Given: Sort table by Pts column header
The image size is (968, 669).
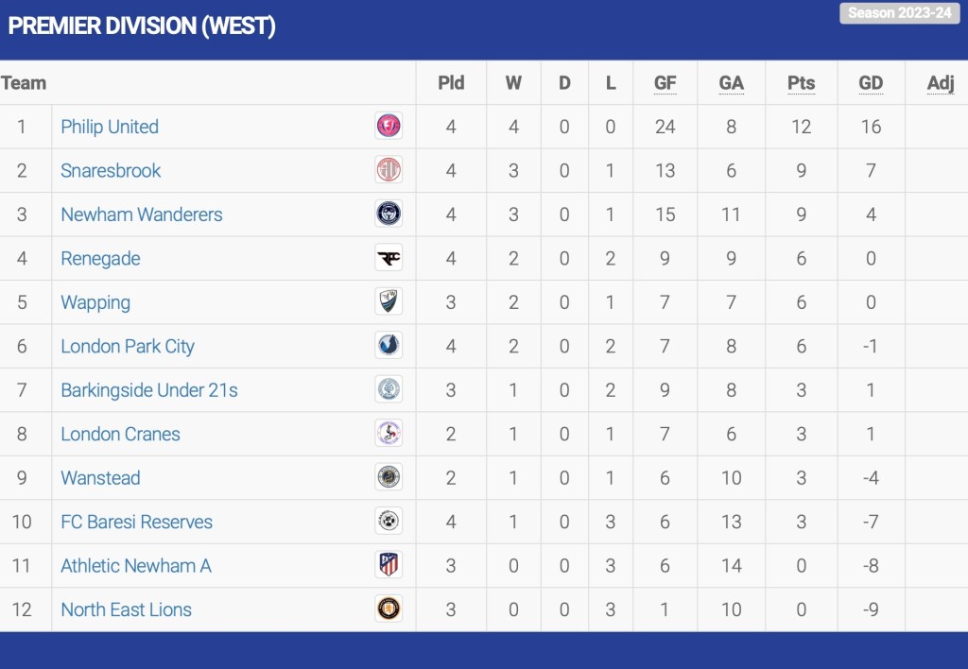Looking at the screenshot, I should click(801, 83).
